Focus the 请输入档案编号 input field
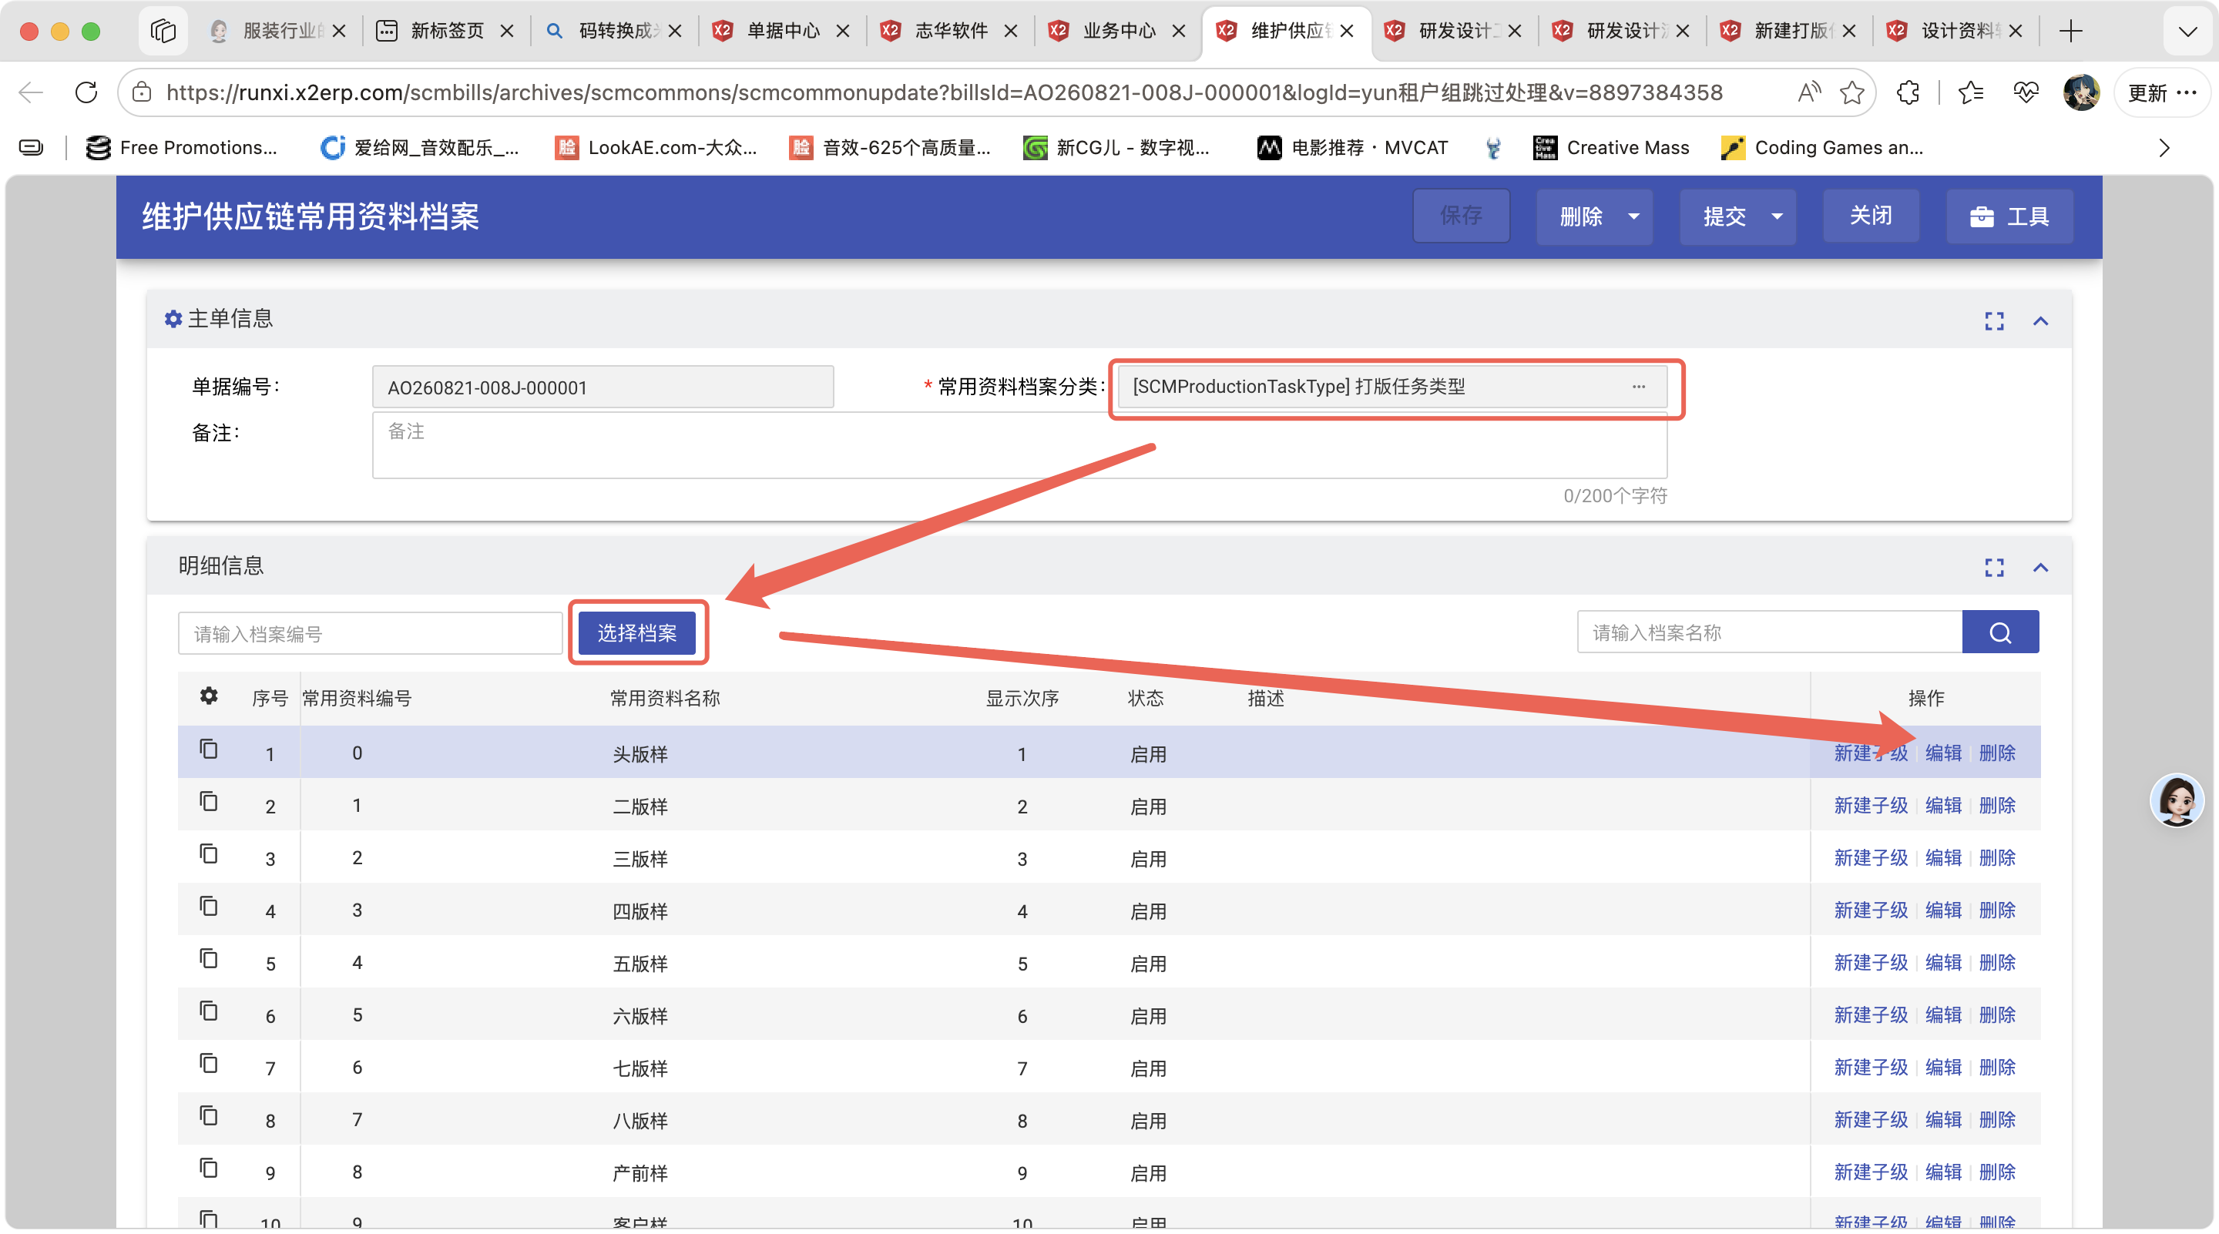 (x=371, y=634)
